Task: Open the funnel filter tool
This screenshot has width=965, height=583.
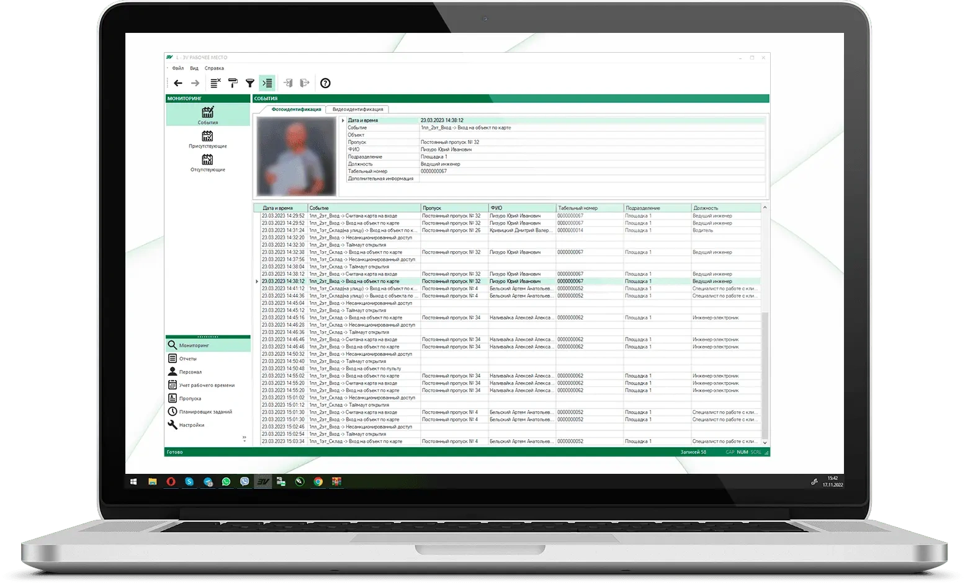Action: click(249, 83)
